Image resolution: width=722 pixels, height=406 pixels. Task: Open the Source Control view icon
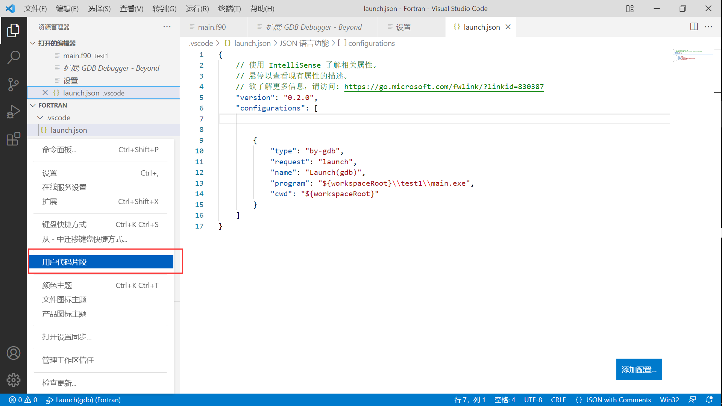tap(14, 85)
